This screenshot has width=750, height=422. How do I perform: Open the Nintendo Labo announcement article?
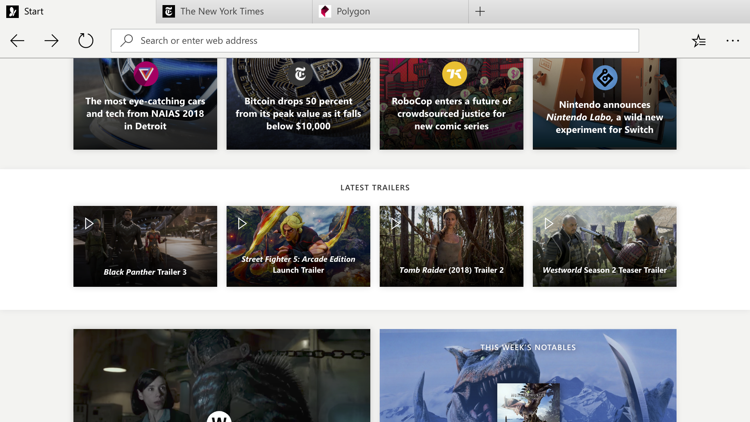(x=605, y=104)
